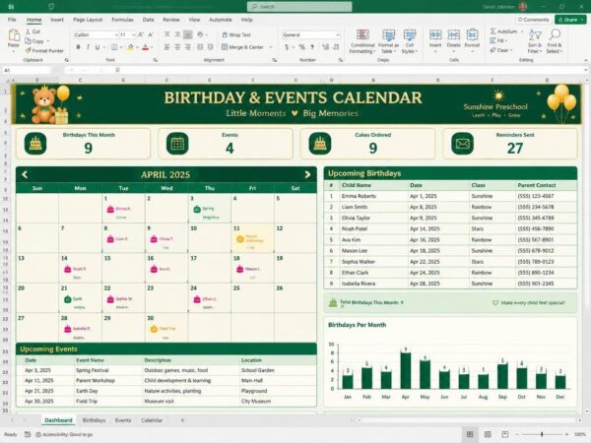Click the red font color button
The width and height of the screenshot is (591, 443).
[145, 47]
